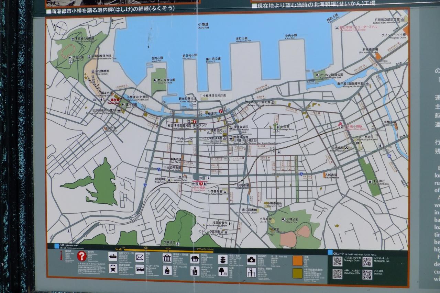Click the ferry ship icon in legend
Viewport: 440px width, 293px height.
coord(113,256)
